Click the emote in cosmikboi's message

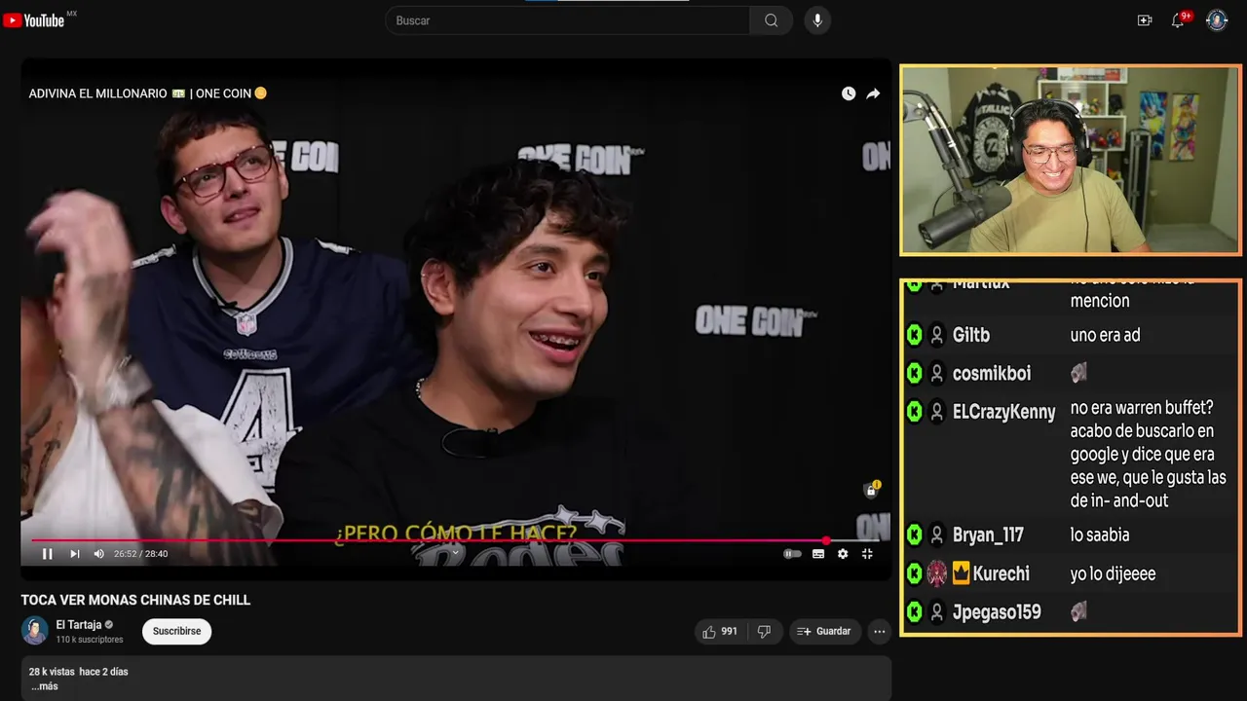[x=1078, y=373]
